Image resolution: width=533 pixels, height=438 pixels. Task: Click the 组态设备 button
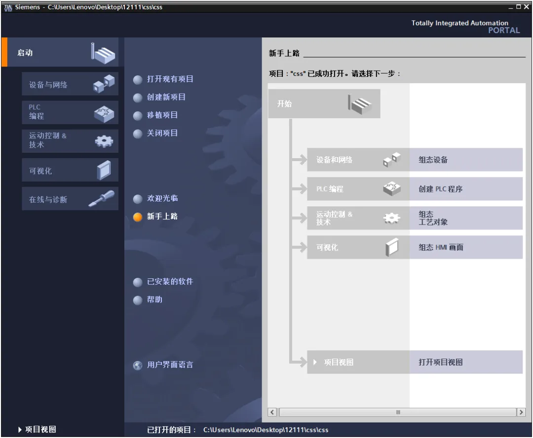(466, 160)
